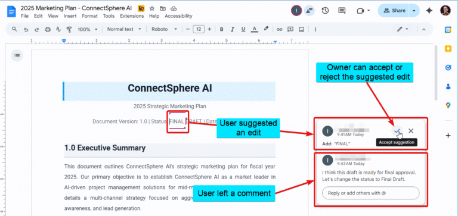Click the 1.0 Executive Summary heading
The height and width of the screenshot is (216, 458).
[x=105, y=148]
